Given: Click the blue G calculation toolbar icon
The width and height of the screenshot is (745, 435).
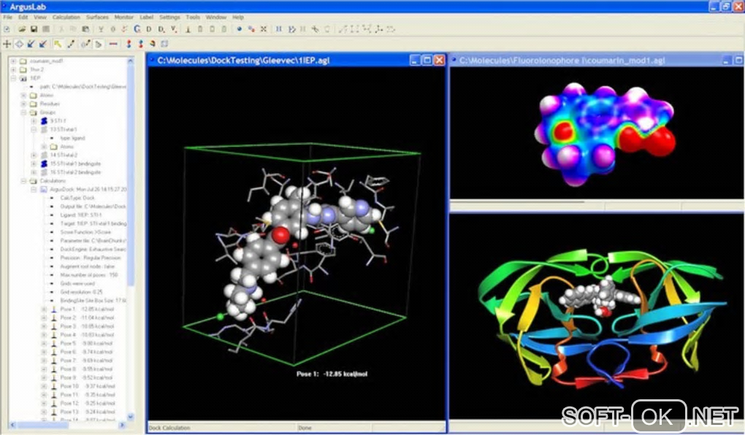Looking at the screenshot, I should pos(137,29).
